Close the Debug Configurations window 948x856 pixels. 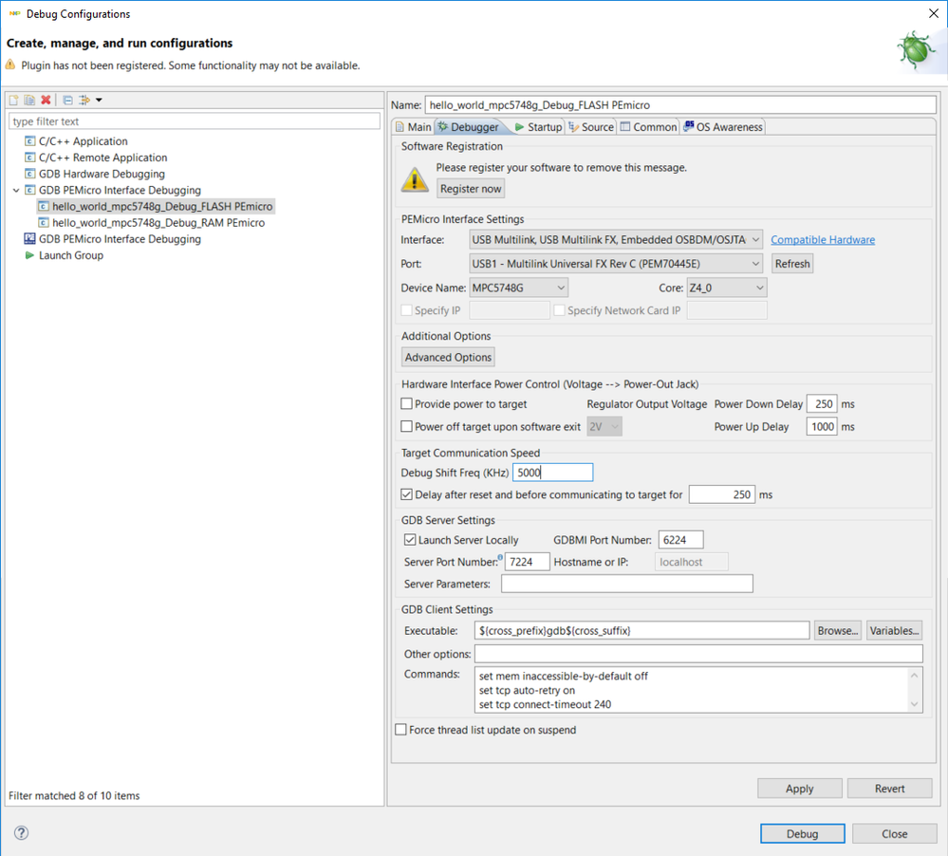[933, 13]
